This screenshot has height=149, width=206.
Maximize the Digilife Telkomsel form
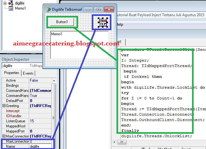pos(98,10)
